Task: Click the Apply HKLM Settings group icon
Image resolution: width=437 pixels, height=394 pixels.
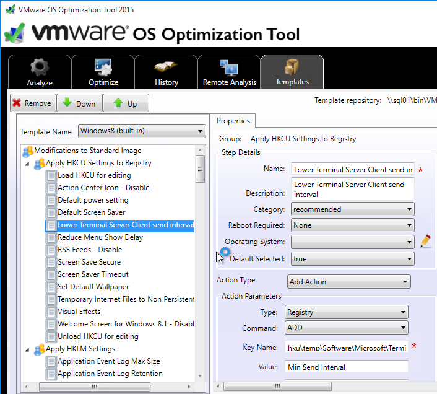Action: tap(39, 349)
